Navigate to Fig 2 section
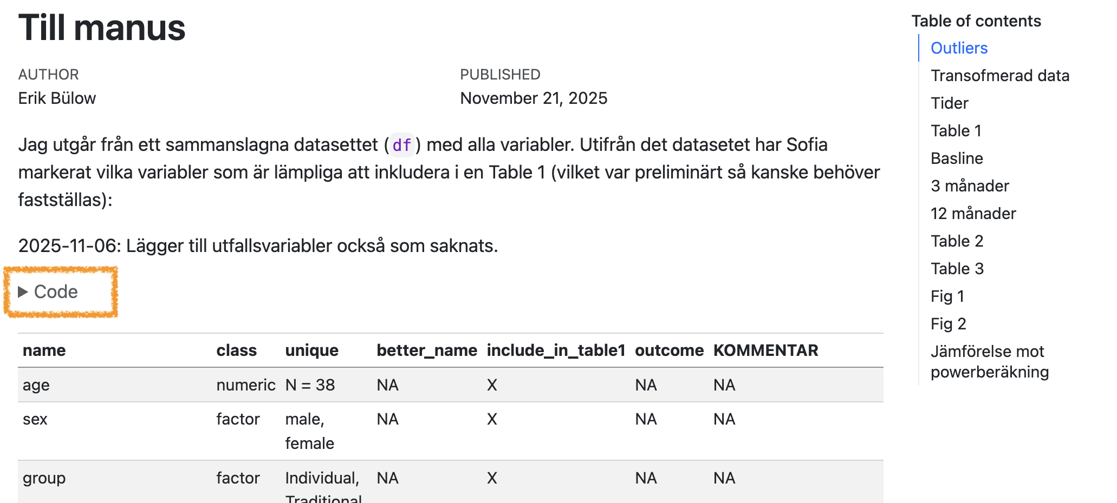 (948, 324)
